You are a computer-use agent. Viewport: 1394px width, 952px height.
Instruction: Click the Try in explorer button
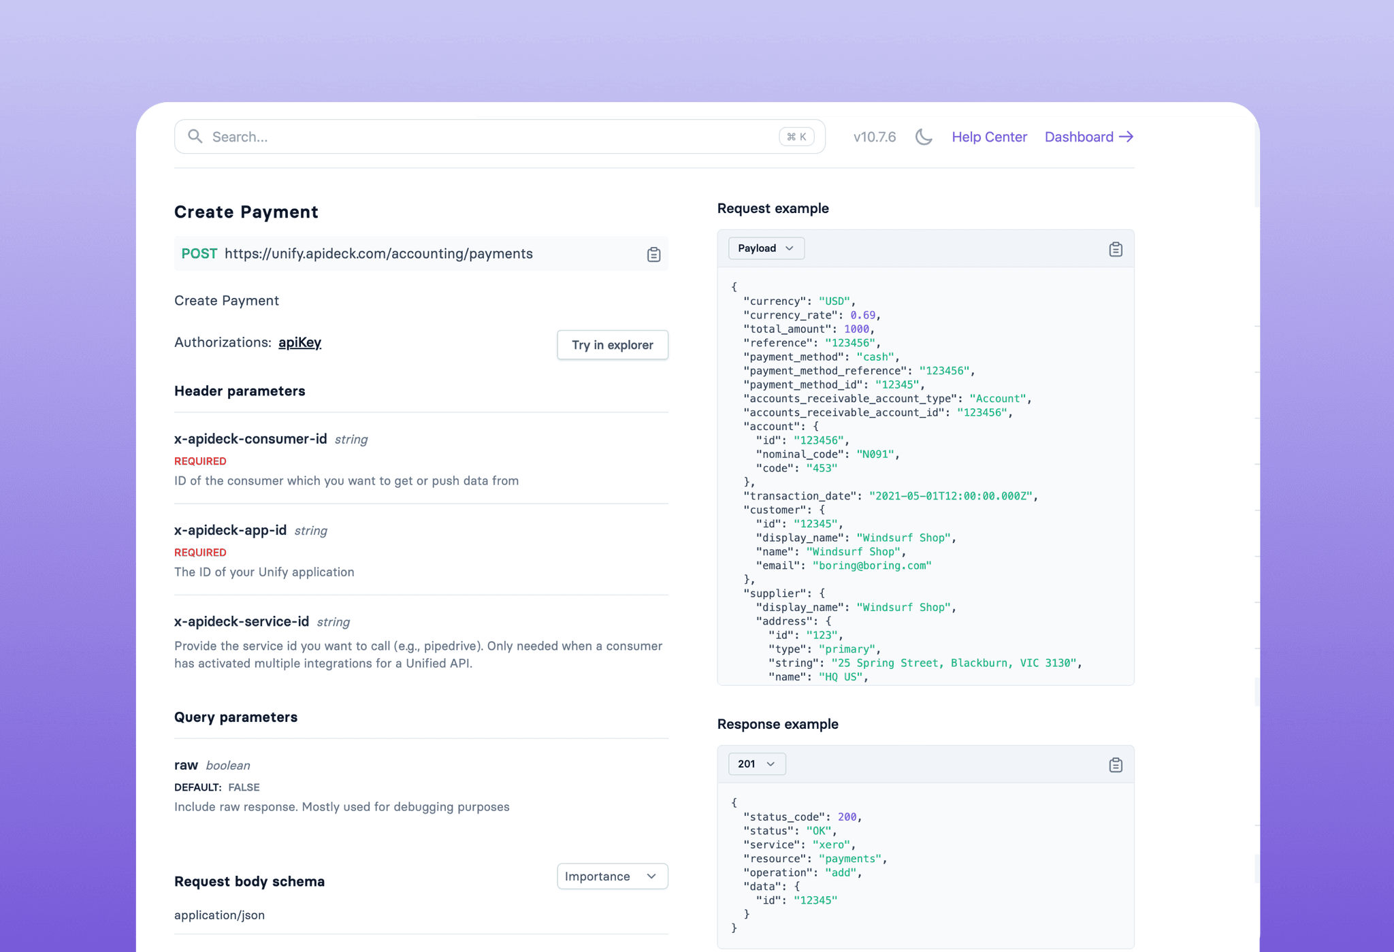point(611,344)
